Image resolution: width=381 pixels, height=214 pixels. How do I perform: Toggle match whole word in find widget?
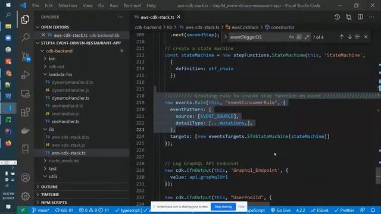coord(299,37)
